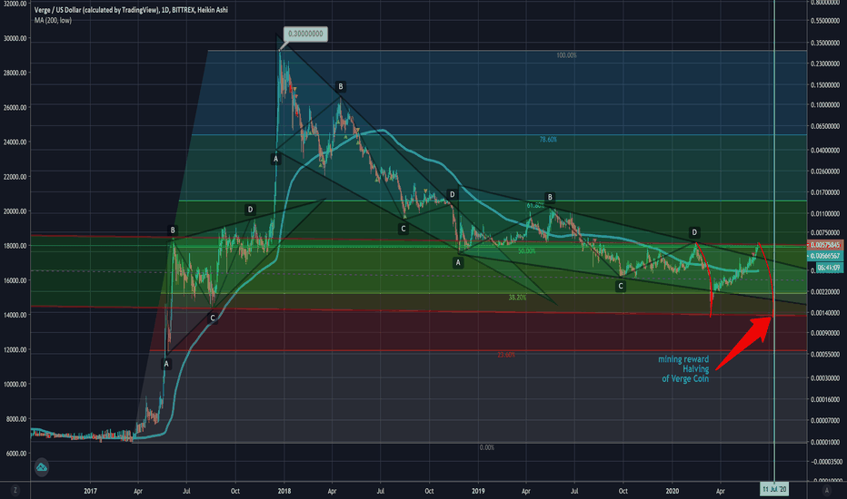847x499 pixels.
Task: Select the 78.60% Fibonacci level label
Action: (x=548, y=140)
